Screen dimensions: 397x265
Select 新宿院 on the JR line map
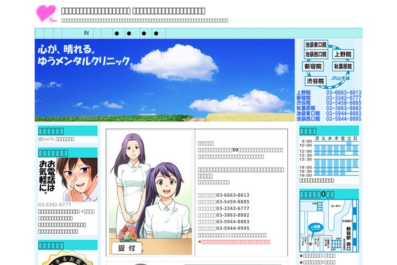(x=313, y=66)
